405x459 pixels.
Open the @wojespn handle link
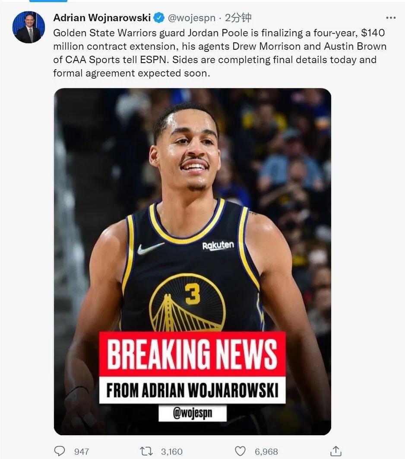[192, 18]
